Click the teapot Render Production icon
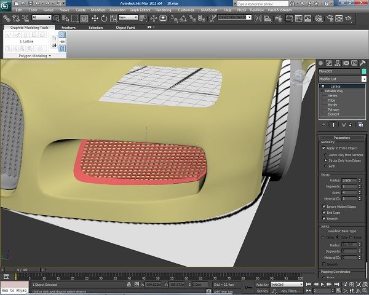 click(349, 18)
